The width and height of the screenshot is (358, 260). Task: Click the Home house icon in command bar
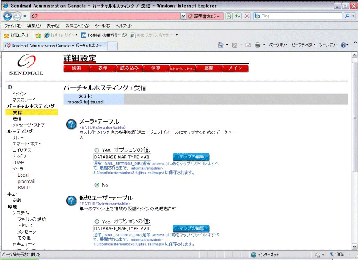point(221,45)
